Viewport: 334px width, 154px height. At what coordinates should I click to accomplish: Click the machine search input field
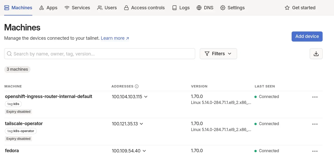tap(100, 54)
